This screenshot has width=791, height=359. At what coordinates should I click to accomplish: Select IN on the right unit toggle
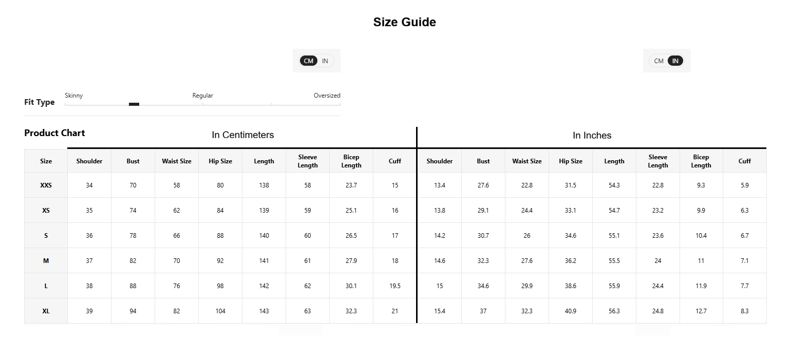675,61
